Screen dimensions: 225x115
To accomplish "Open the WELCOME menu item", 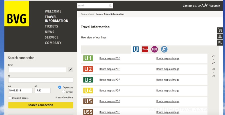I will [x=53, y=11].
